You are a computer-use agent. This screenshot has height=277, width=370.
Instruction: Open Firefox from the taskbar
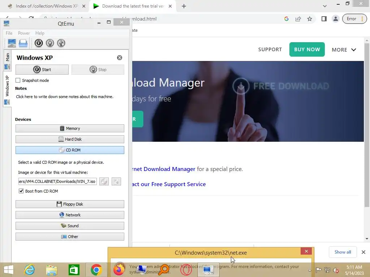(x=119, y=269)
